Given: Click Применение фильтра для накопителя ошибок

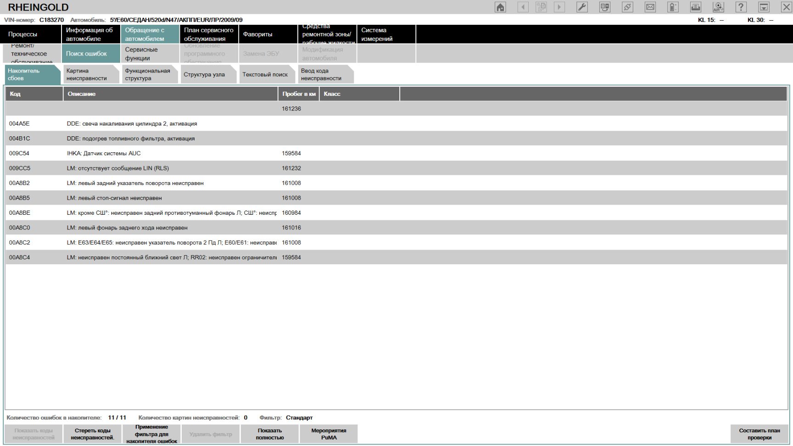Looking at the screenshot, I should click(151, 434).
